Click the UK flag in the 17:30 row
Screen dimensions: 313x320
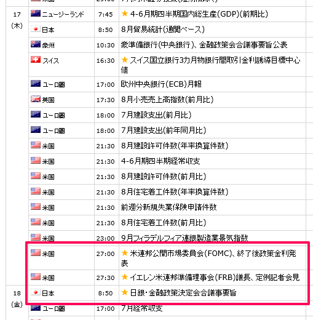[x=36, y=99]
